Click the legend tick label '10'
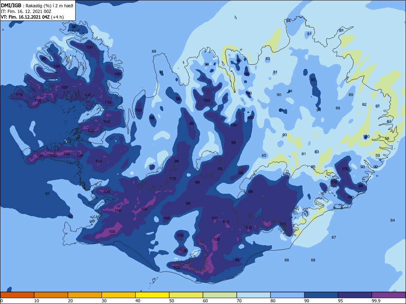 (37, 301)
